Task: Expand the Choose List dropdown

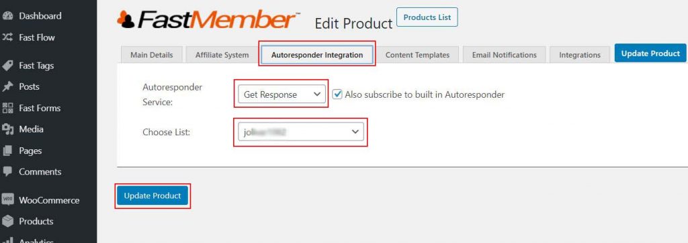Action: (x=301, y=132)
